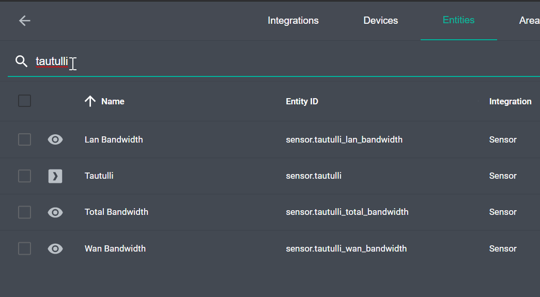The image size is (540, 297).
Task: Sort by the Entity ID column header
Action: tap(302, 102)
